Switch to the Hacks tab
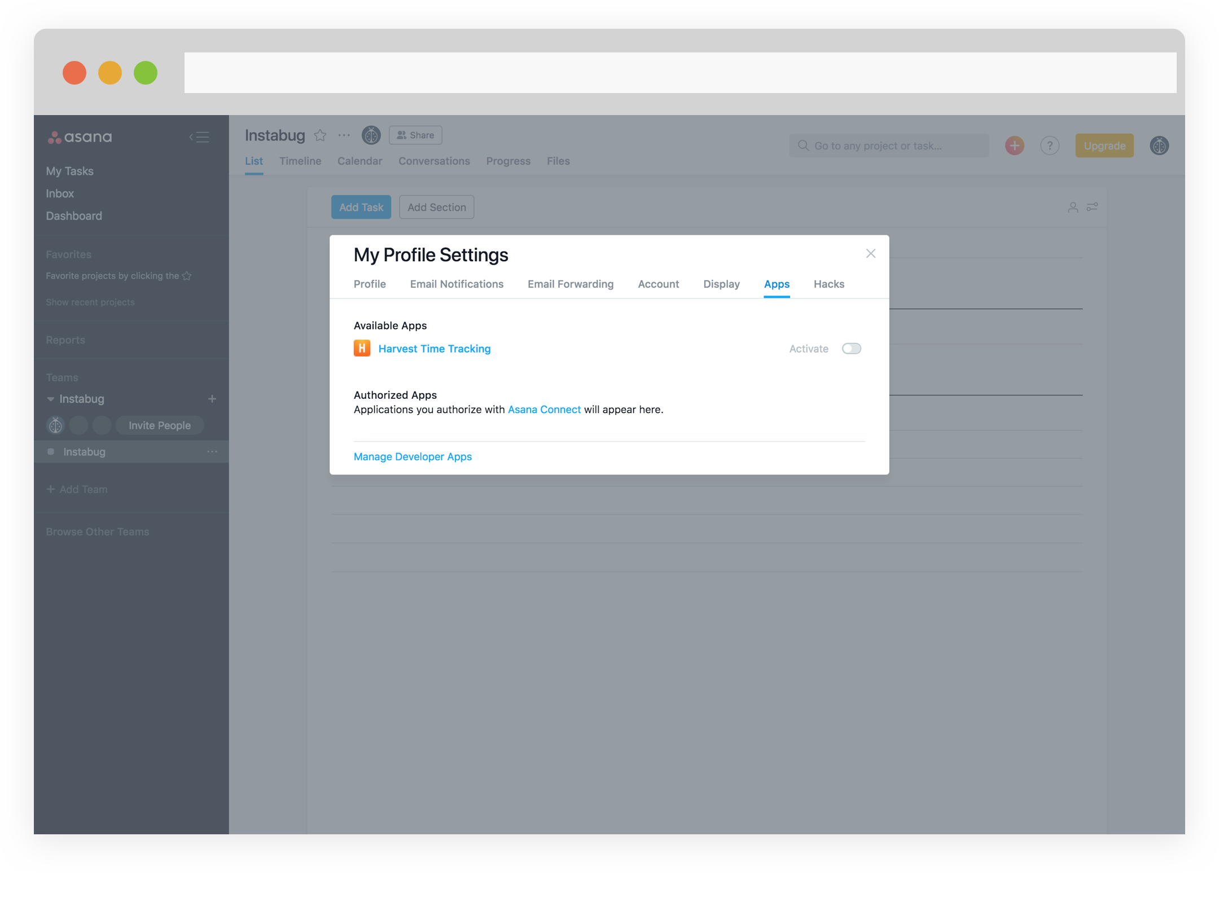This screenshot has height=902, width=1219. 830,283
